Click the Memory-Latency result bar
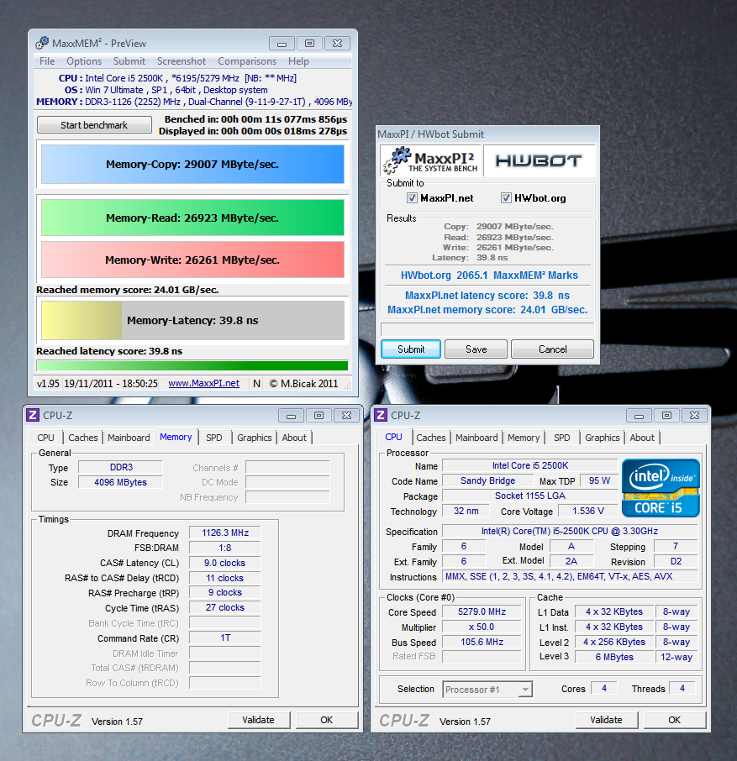This screenshot has width=737, height=761. coord(192,320)
